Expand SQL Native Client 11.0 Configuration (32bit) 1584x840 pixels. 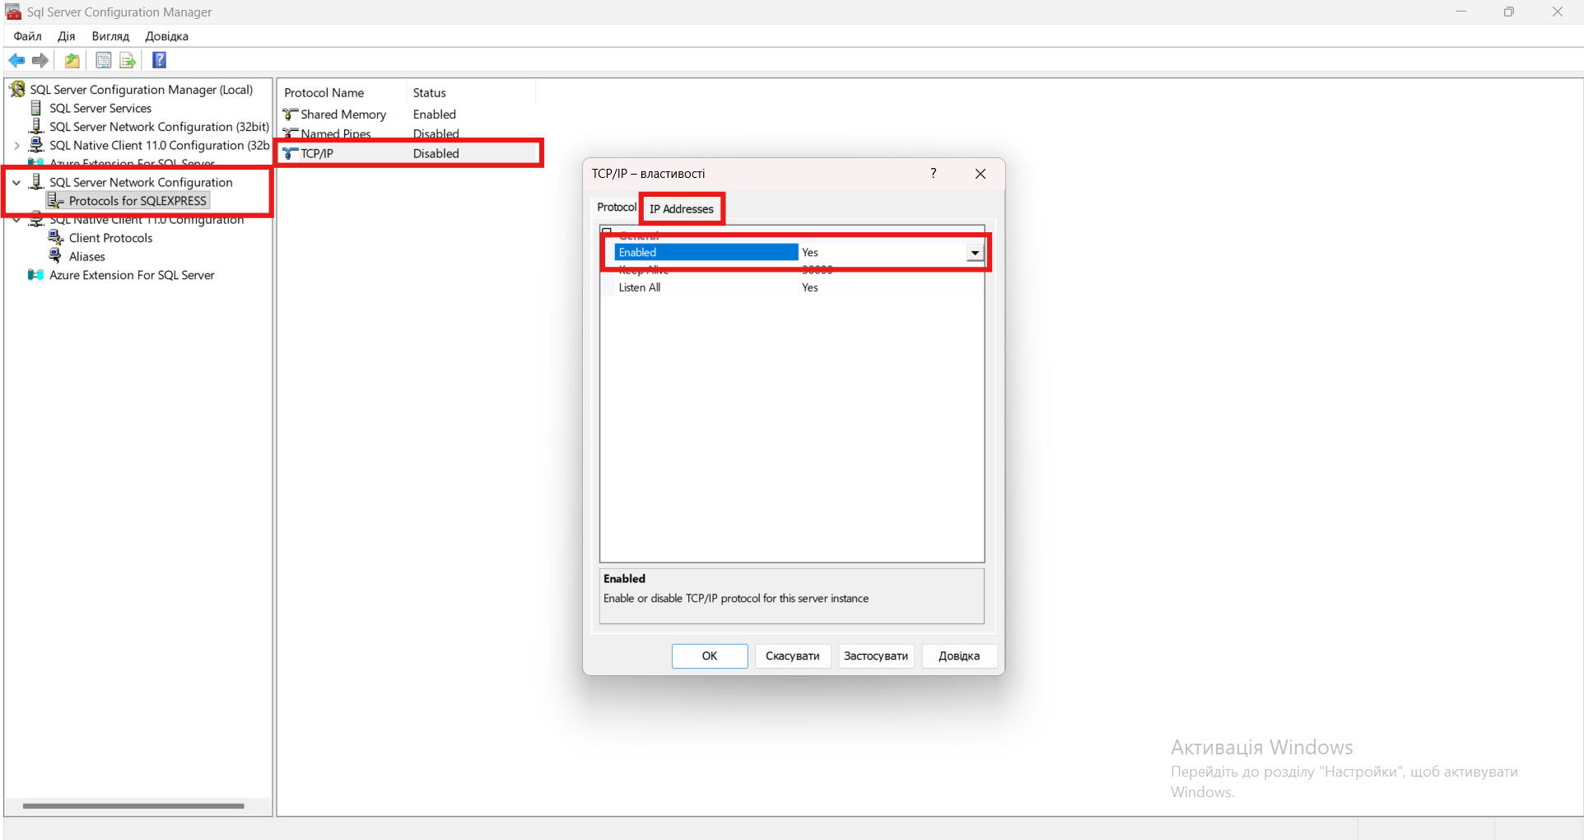click(16, 146)
